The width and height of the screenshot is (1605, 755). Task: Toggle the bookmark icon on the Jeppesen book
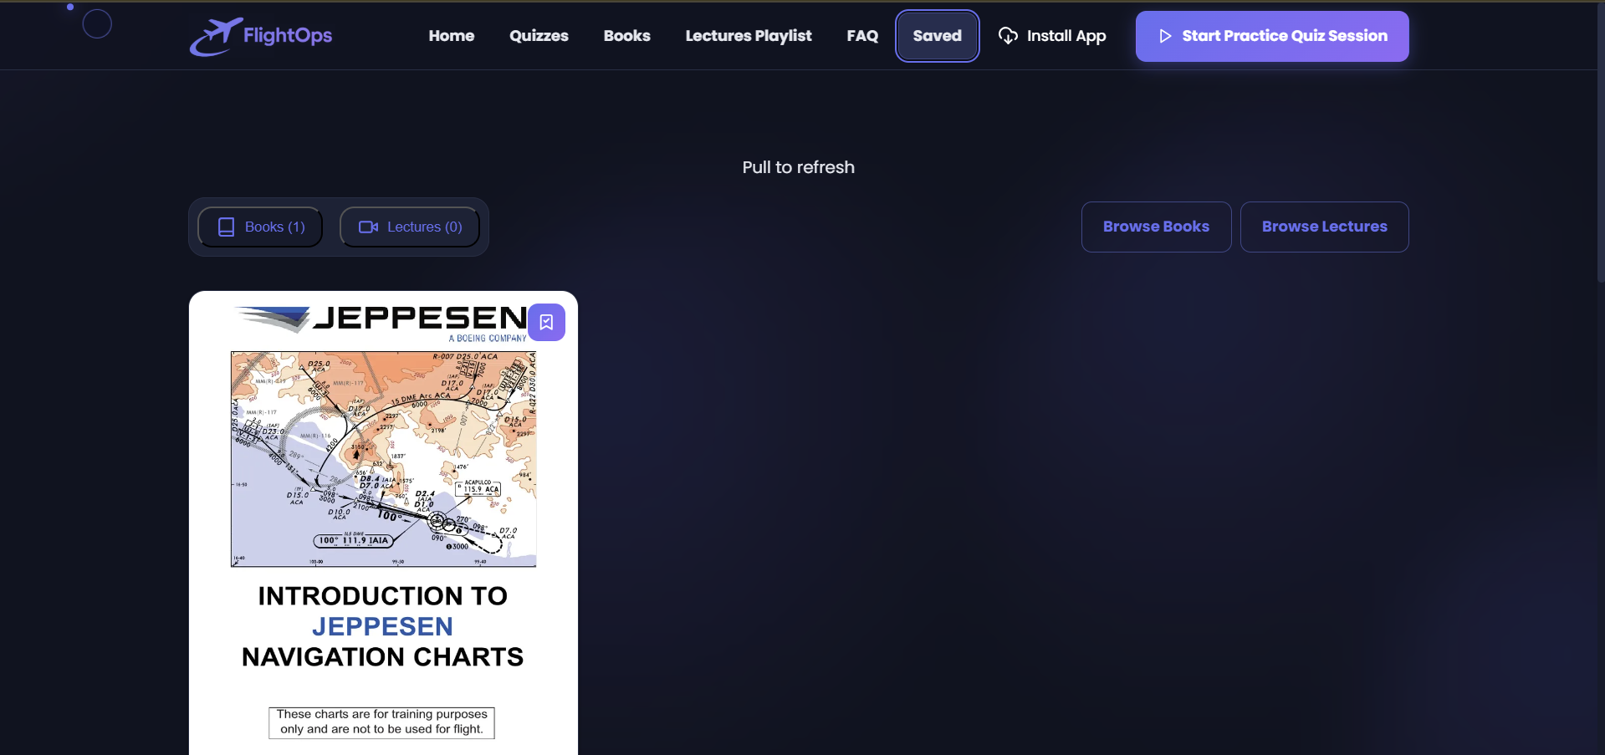click(546, 323)
